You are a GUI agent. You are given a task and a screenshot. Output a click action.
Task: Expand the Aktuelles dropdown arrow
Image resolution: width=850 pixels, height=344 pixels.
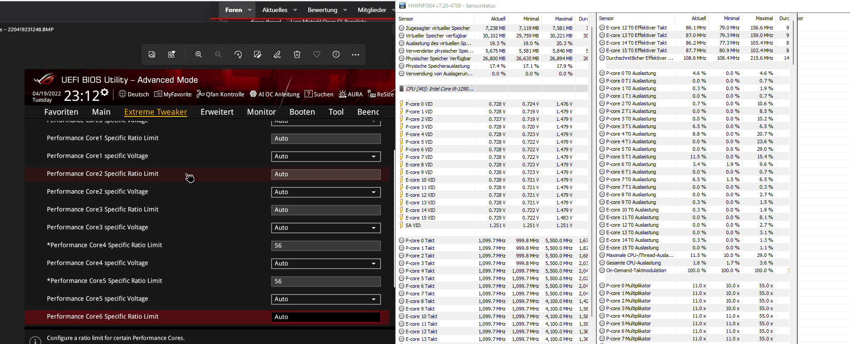click(x=295, y=10)
